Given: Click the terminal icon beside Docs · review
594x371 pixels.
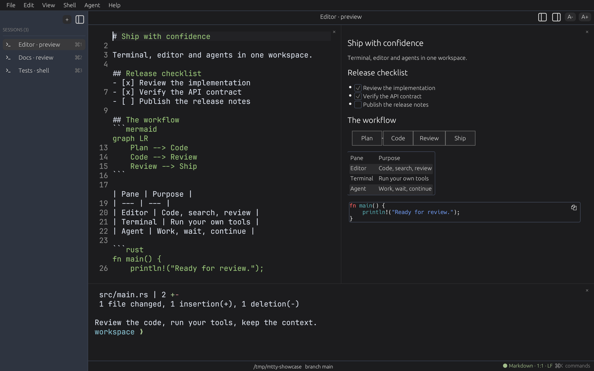Looking at the screenshot, I should pyautogui.click(x=8, y=58).
